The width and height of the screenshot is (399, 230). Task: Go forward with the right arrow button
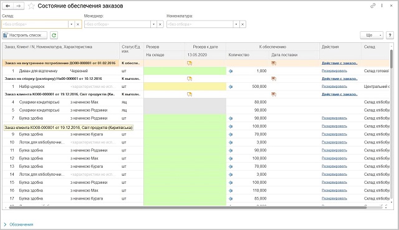19,6
